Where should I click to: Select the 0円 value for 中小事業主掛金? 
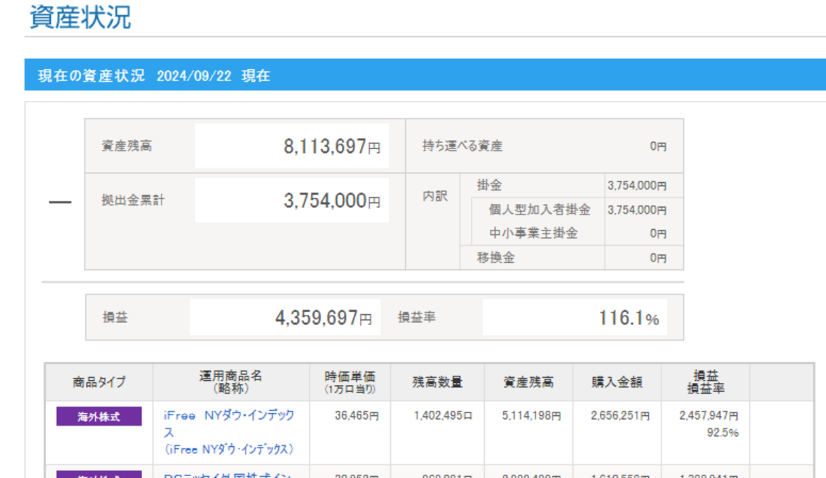(x=658, y=234)
